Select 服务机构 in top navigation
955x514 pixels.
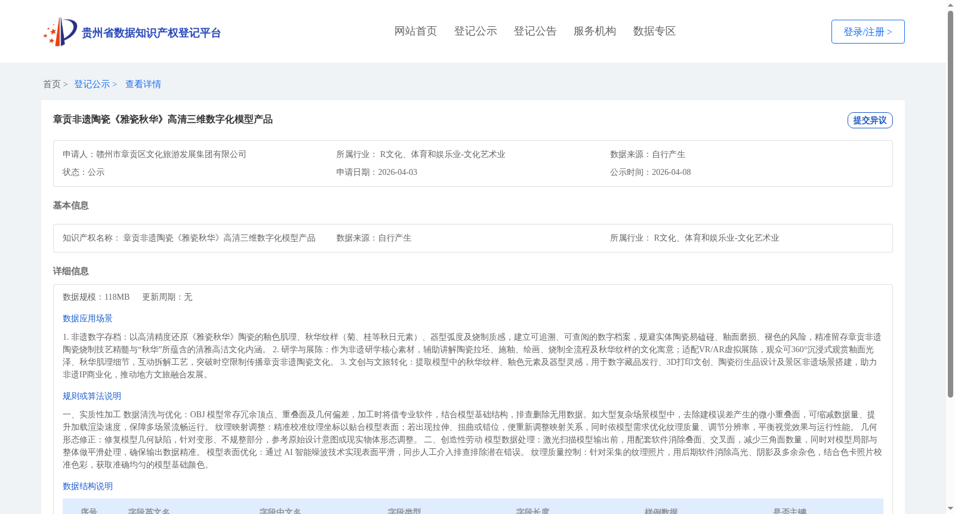point(594,31)
